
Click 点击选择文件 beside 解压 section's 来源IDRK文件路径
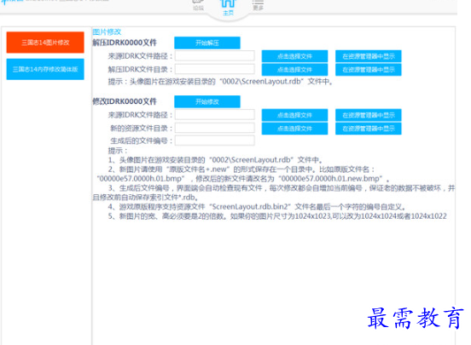coord(294,56)
